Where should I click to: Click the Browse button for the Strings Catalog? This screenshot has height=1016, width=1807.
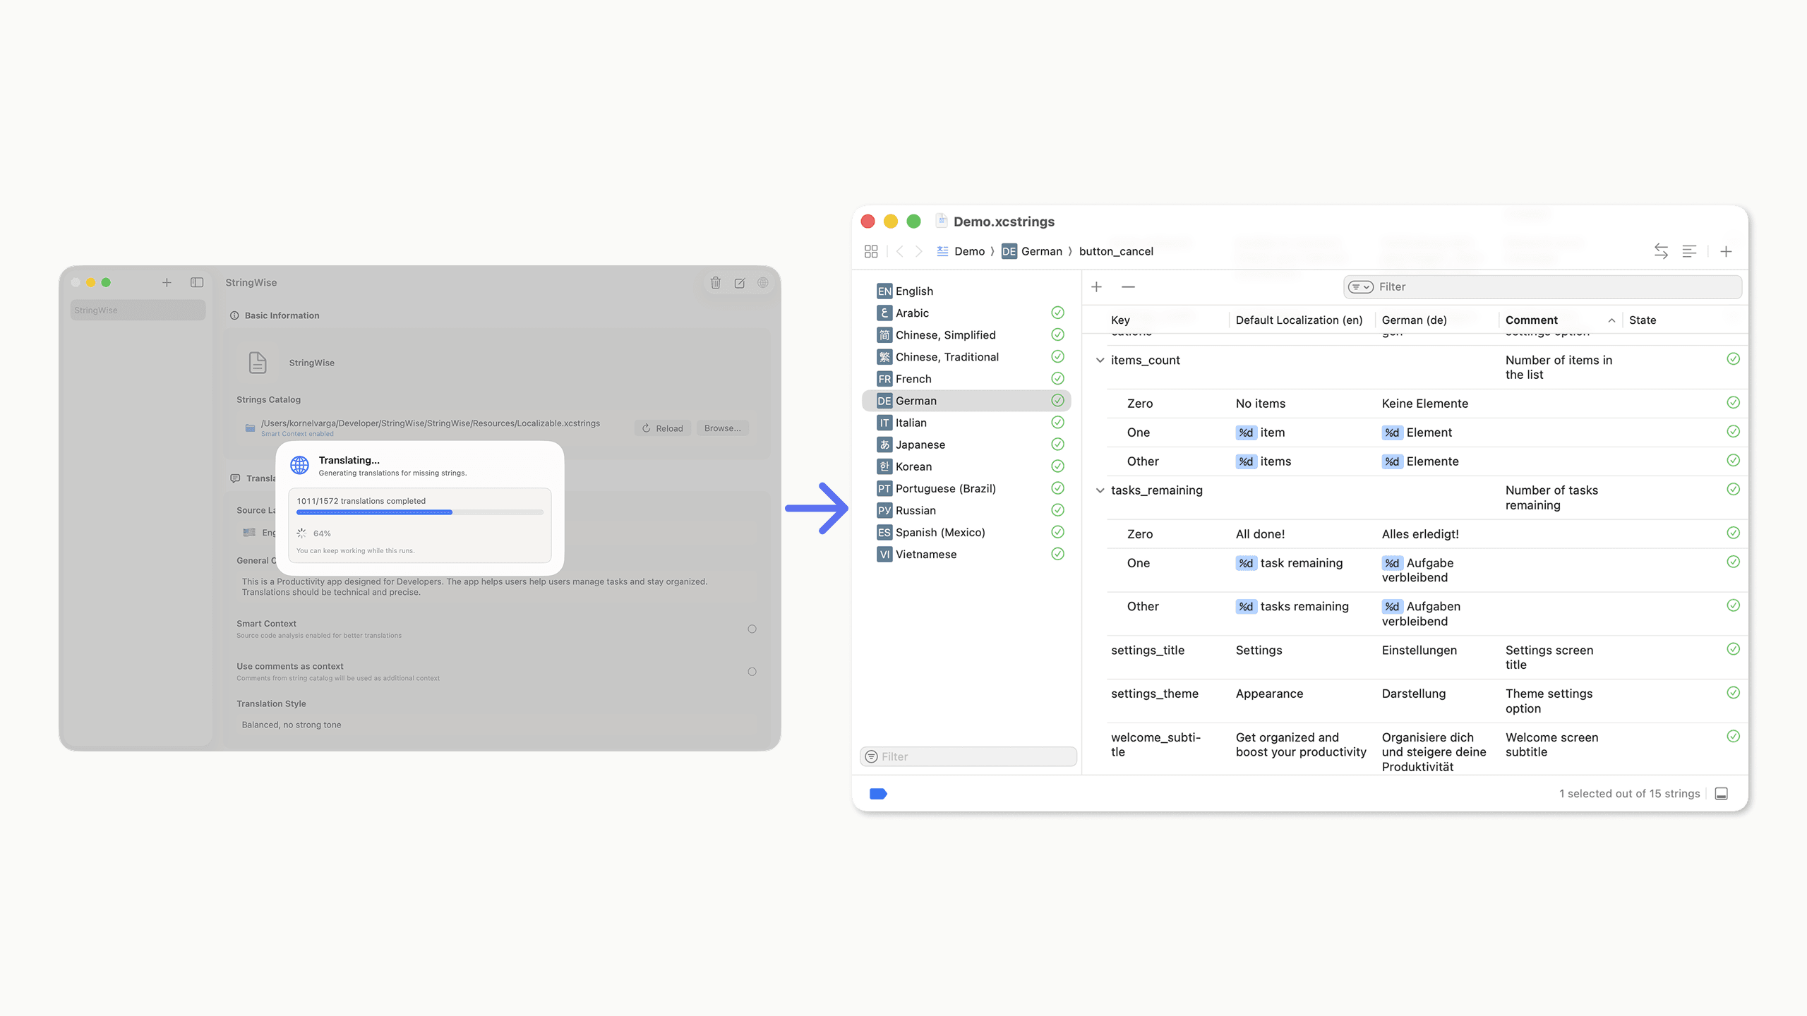(722, 428)
